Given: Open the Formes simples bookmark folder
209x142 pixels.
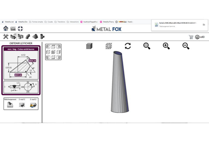Looking at the screenshot, I should 36,22.
